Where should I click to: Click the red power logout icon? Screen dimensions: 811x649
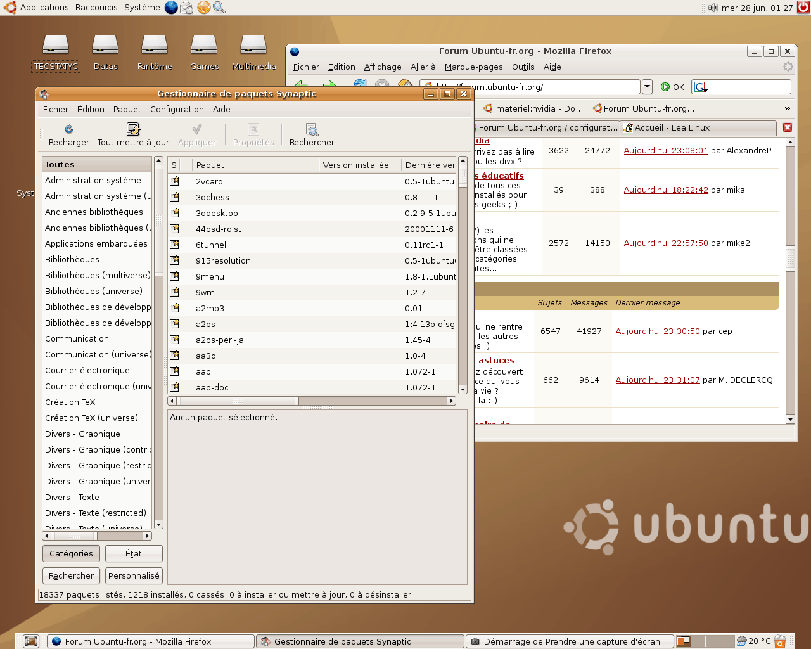pos(803,8)
